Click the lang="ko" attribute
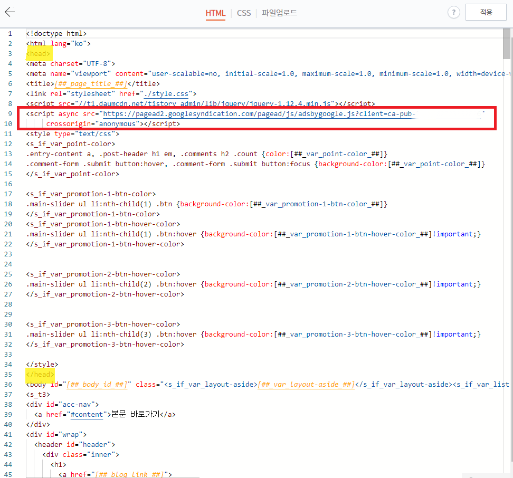Screen dimensions: 513x478 click(x=69, y=43)
